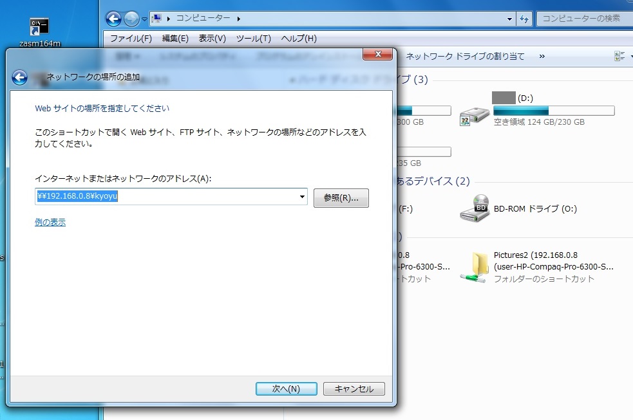The height and width of the screenshot is (420, 633).
Task: Click the 次へ(N) button
Action: 286,388
